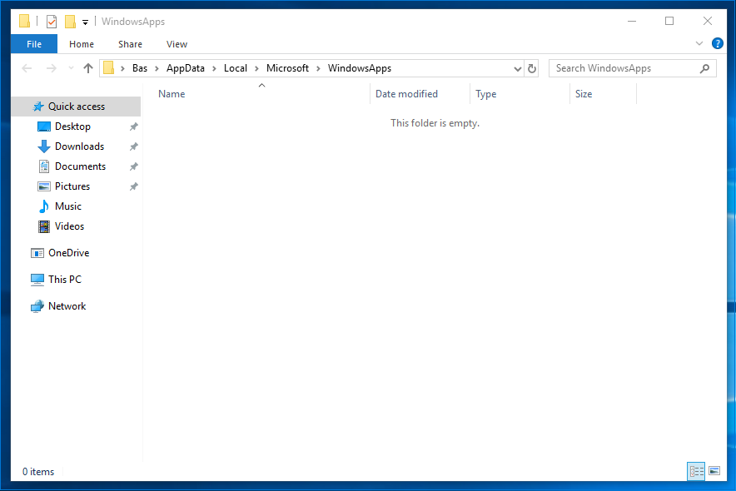Switch to Large icons view in status bar
The image size is (736, 491).
714,471
